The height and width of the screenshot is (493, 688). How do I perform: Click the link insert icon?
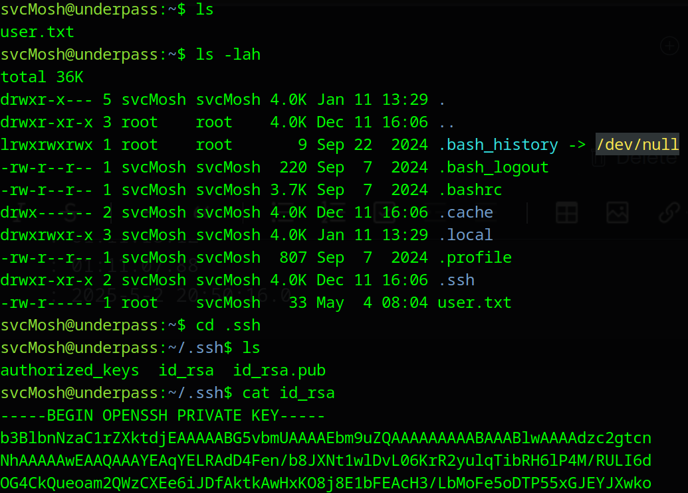coord(669,213)
